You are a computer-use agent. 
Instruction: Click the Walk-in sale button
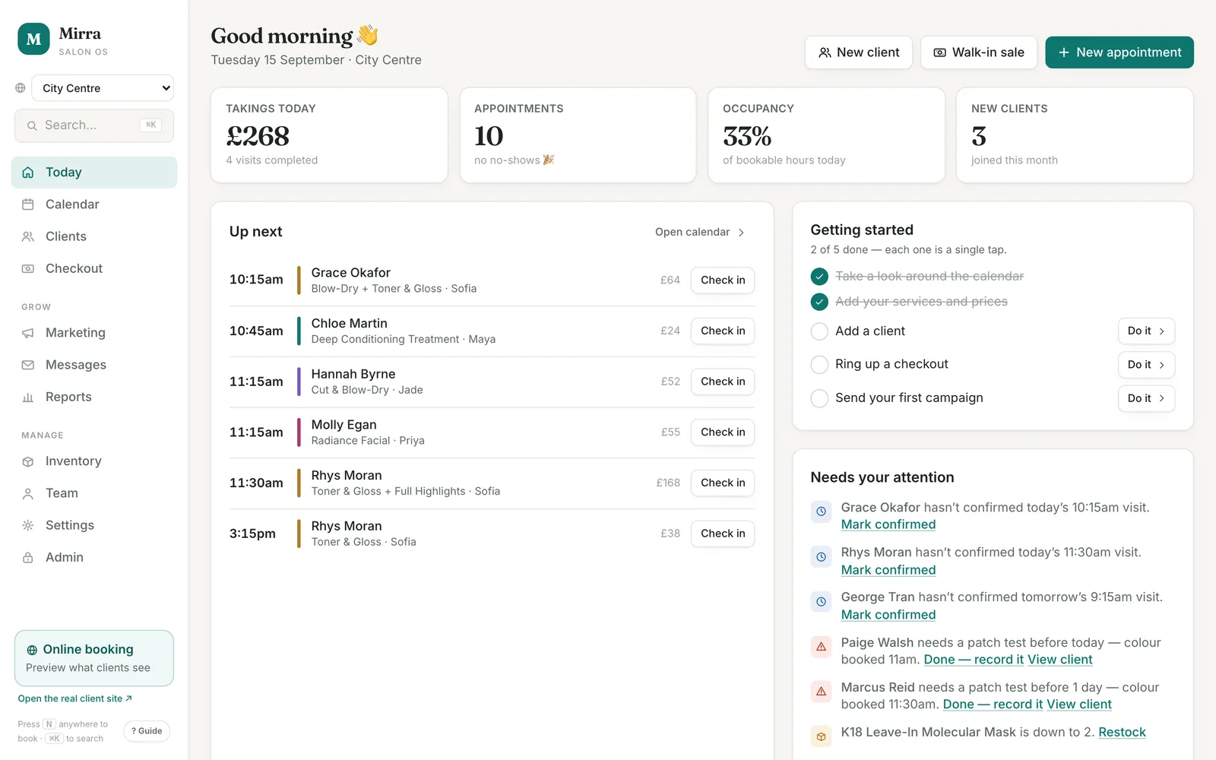(979, 52)
